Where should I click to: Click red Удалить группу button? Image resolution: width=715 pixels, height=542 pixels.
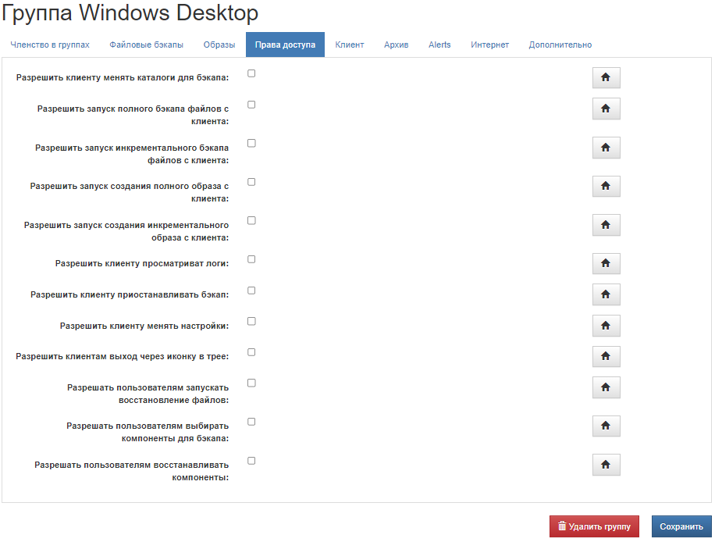point(594,526)
